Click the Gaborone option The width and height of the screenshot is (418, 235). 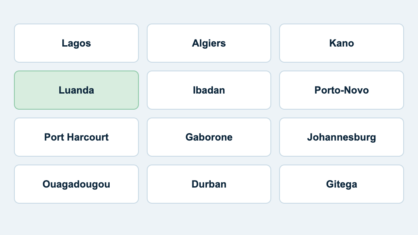209,137
